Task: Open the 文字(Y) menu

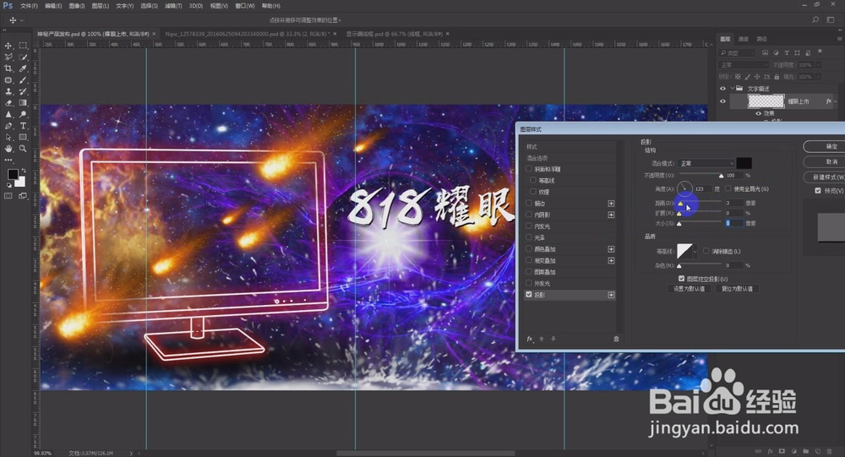Action: click(x=124, y=6)
